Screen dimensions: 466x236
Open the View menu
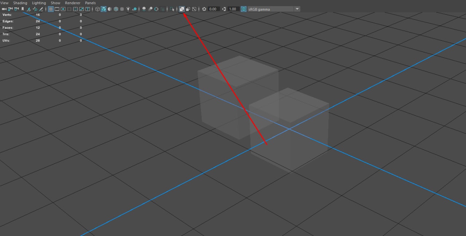5,3
